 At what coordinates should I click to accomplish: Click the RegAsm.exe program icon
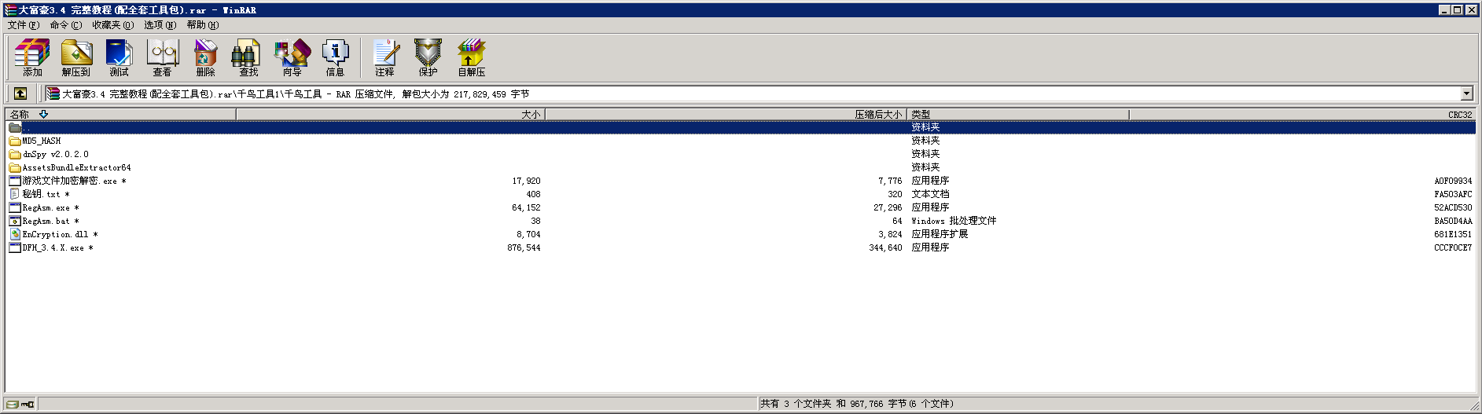coord(15,207)
